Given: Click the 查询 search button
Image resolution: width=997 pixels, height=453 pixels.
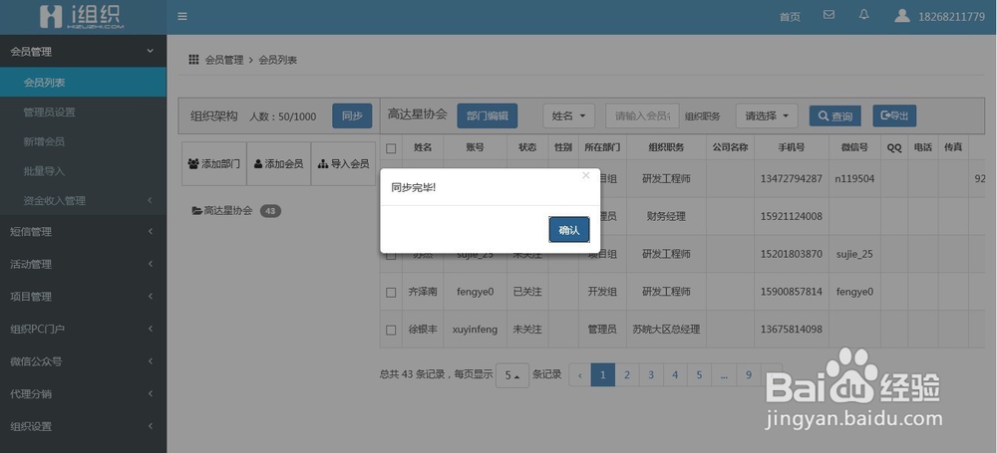Looking at the screenshot, I should coord(834,116).
